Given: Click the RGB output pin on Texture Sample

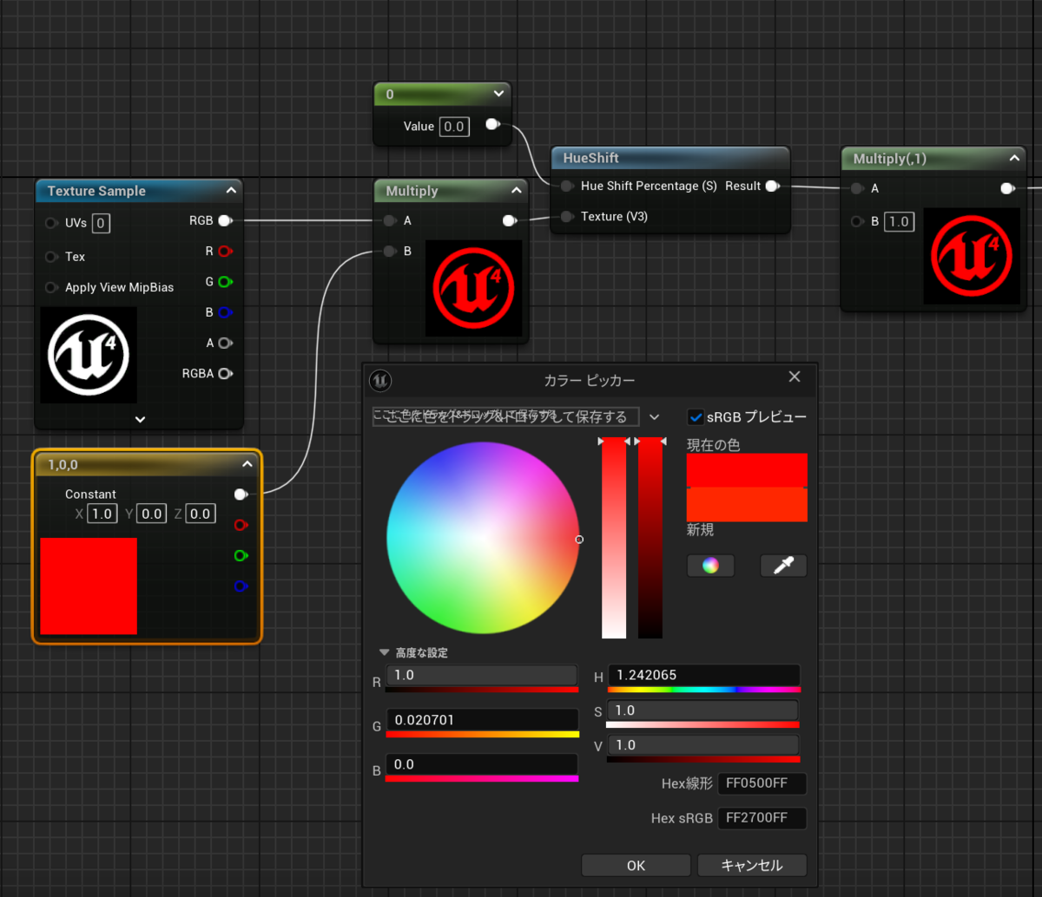Looking at the screenshot, I should pyautogui.click(x=226, y=220).
